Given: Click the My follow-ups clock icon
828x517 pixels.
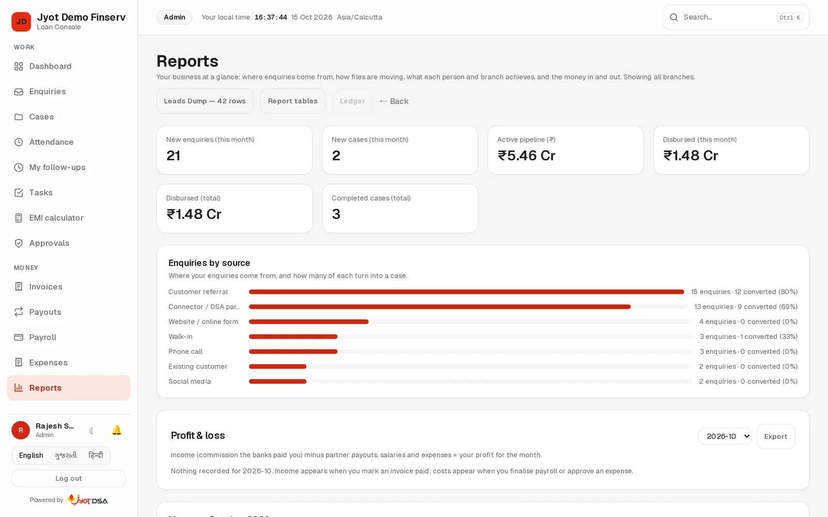Looking at the screenshot, I should pos(19,168).
